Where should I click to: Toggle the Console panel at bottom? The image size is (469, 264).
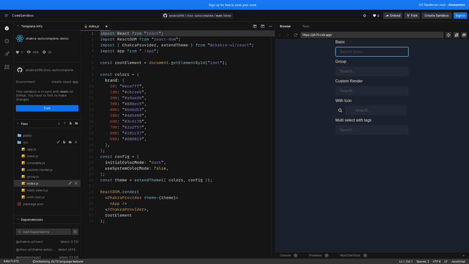click(285, 255)
